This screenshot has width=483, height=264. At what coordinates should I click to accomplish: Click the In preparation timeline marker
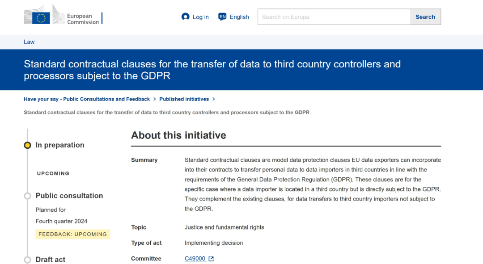(27, 145)
